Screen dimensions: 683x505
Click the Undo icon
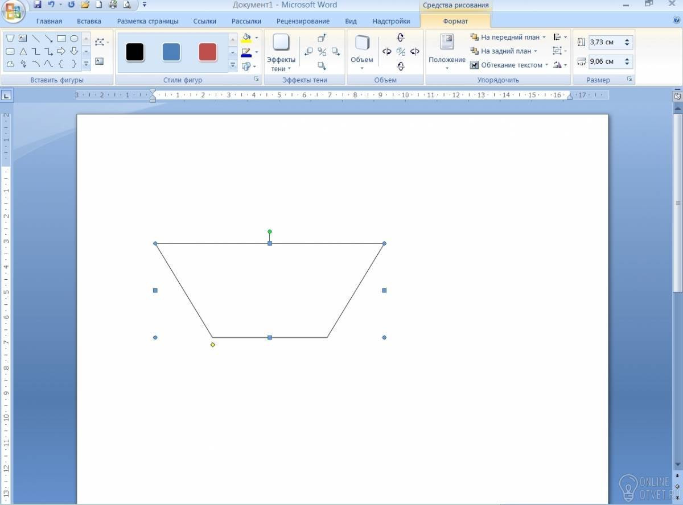pyautogui.click(x=51, y=5)
